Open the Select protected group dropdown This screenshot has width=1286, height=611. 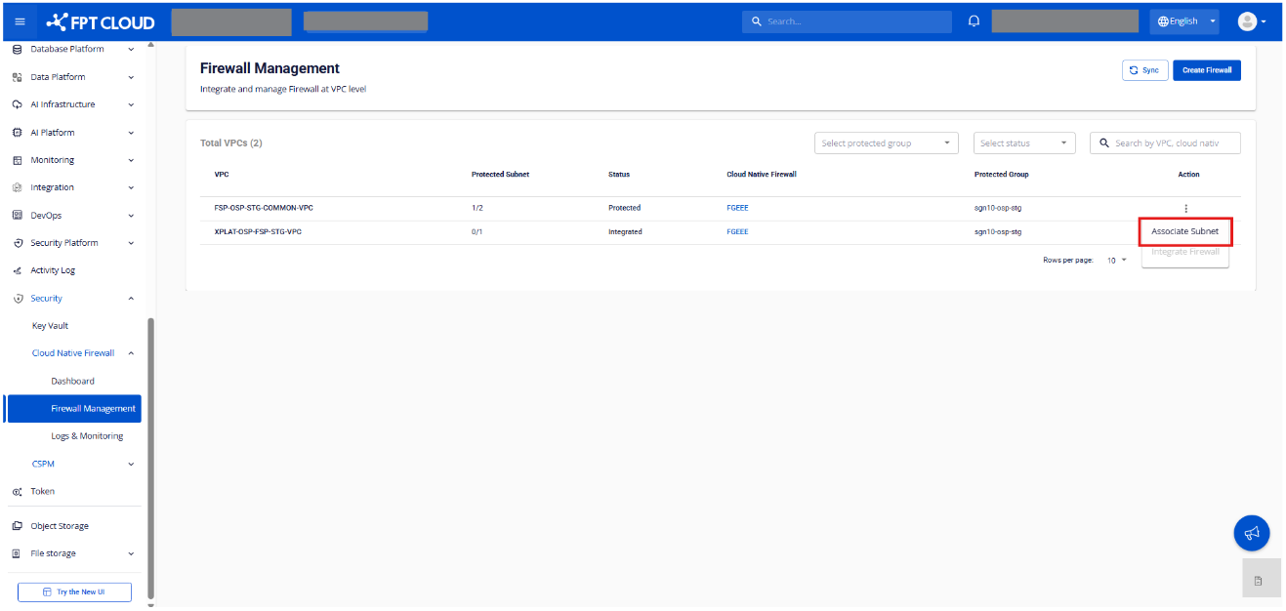click(887, 143)
